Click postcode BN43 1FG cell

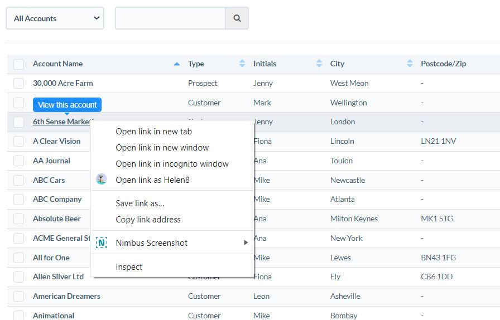pyautogui.click(x=439, y=258)
